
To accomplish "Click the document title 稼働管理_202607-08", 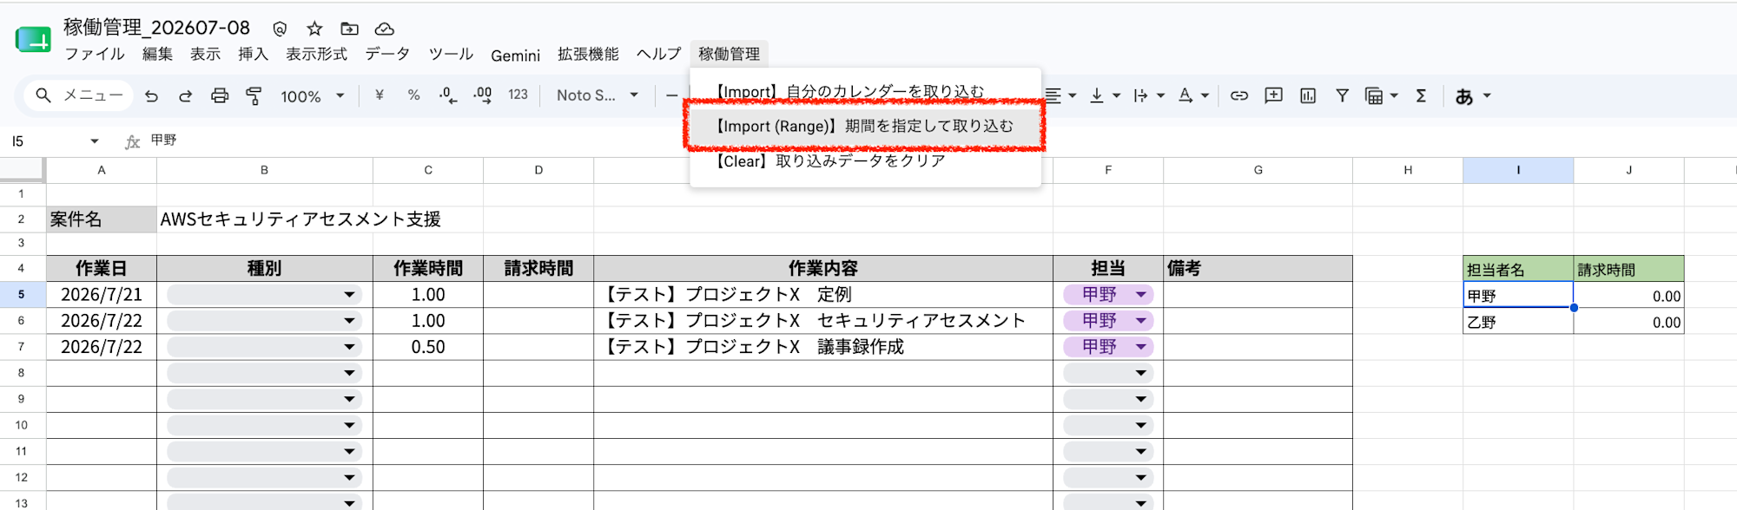I will (156, 28).
